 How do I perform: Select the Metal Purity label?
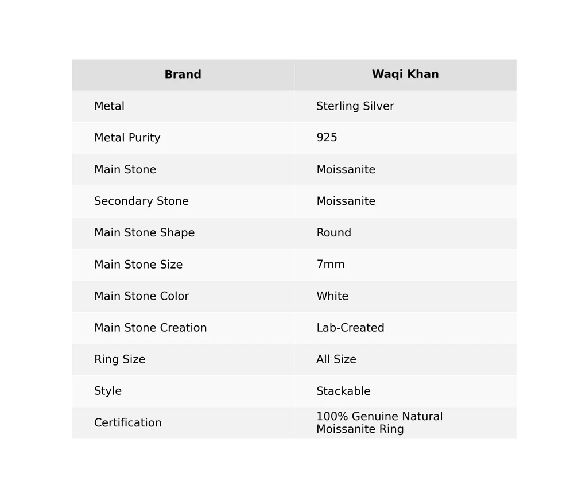click(x=127, y=138)
